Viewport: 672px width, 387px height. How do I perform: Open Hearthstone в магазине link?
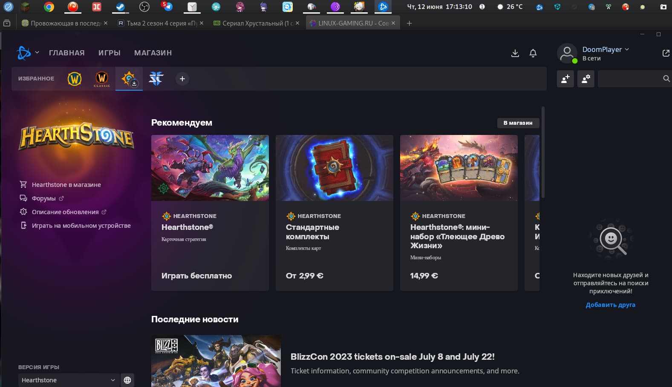[x=66, y=185]
